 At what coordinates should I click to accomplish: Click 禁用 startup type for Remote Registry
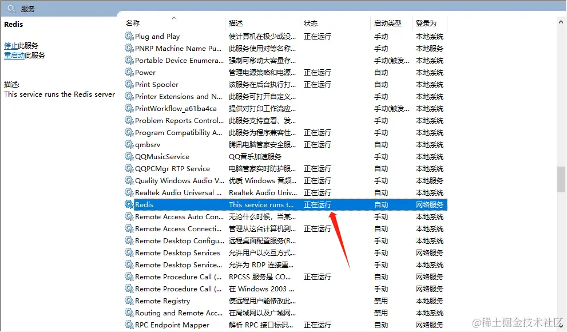[x=381, y=301]
